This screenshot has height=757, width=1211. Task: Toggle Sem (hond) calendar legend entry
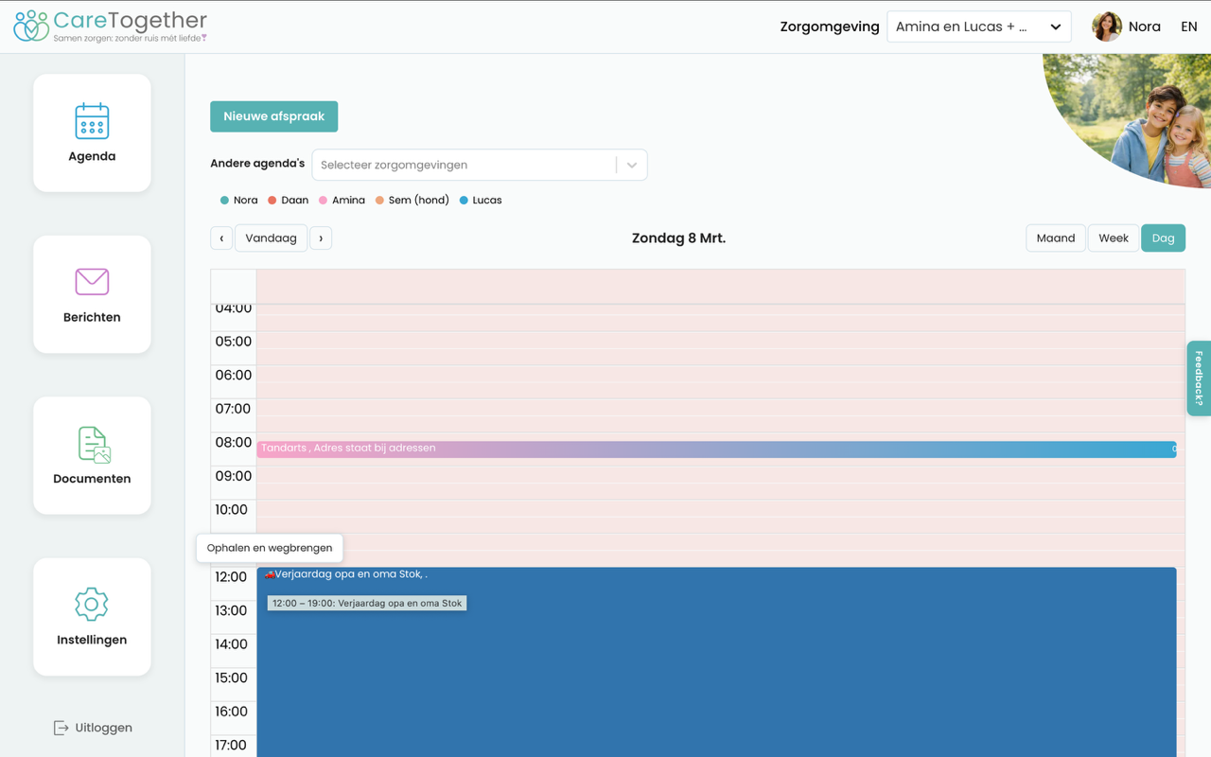pyautogui.click(x=412, y=201)
